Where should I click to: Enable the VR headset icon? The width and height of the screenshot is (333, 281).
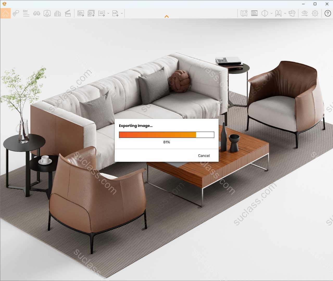(292, 13)
